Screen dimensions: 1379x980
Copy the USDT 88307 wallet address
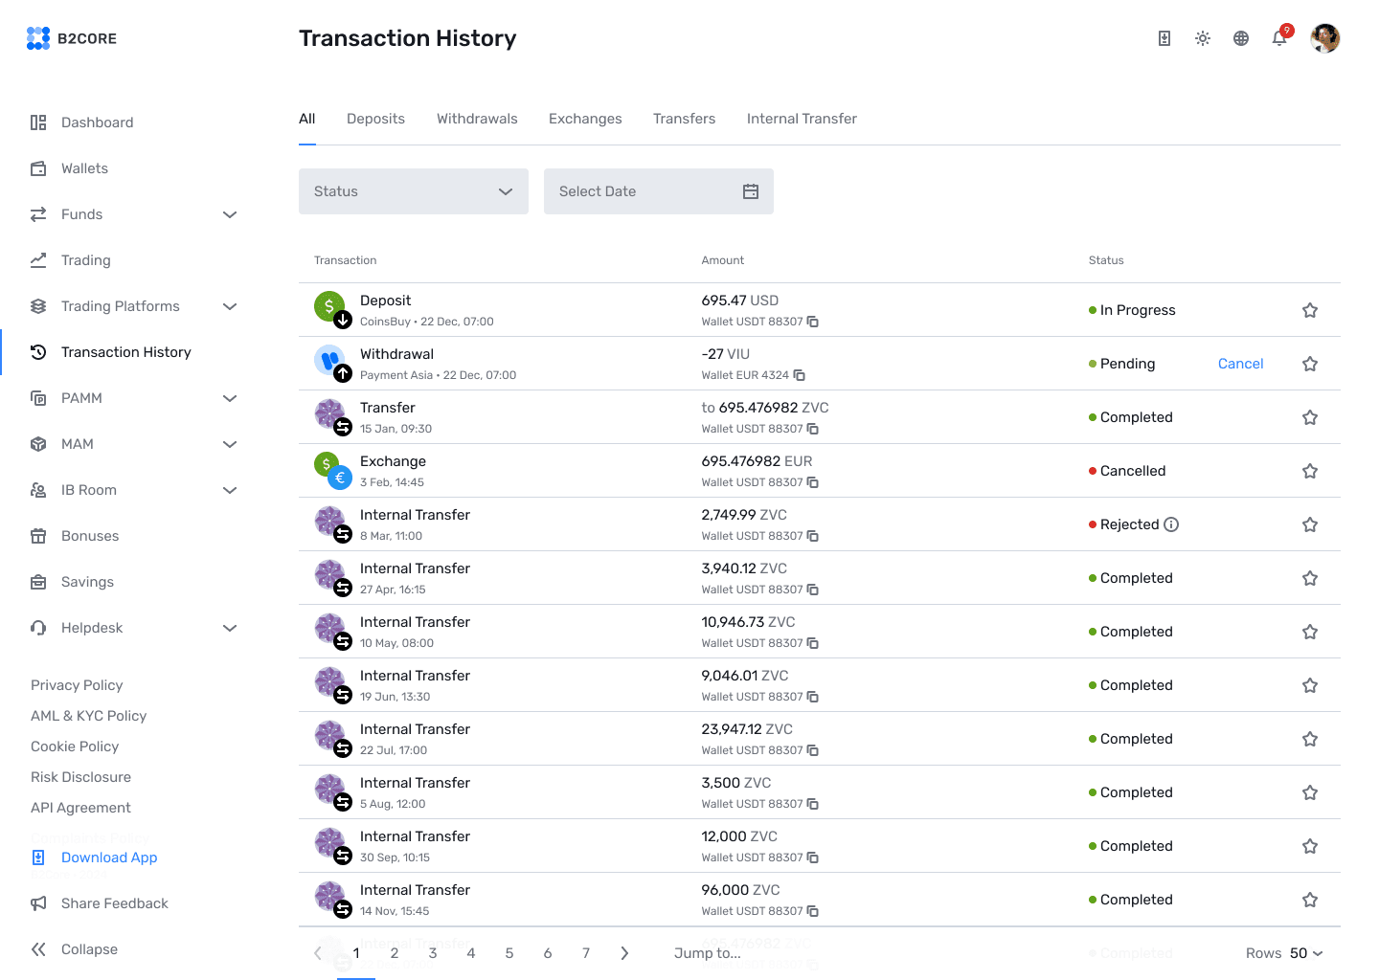[813, 322]
